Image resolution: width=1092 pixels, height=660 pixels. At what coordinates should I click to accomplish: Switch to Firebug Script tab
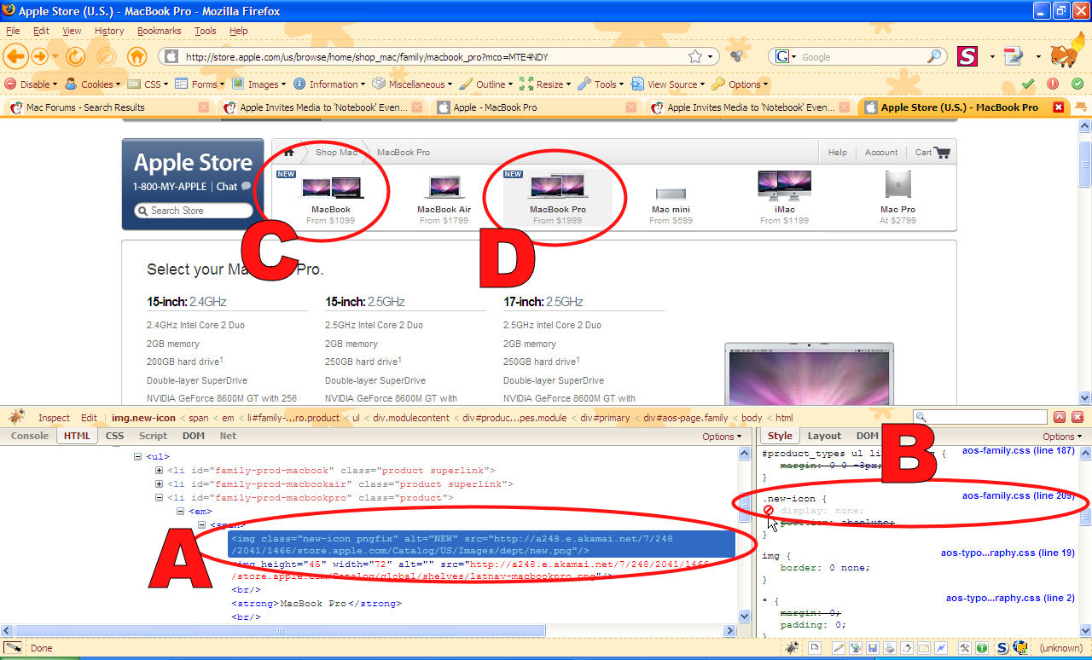tap(154, 436)
